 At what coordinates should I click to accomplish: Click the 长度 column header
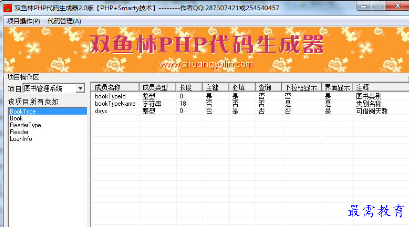pos(189,87)
